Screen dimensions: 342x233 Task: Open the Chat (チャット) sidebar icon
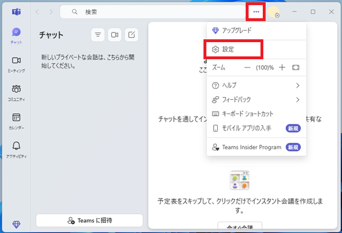17,36
